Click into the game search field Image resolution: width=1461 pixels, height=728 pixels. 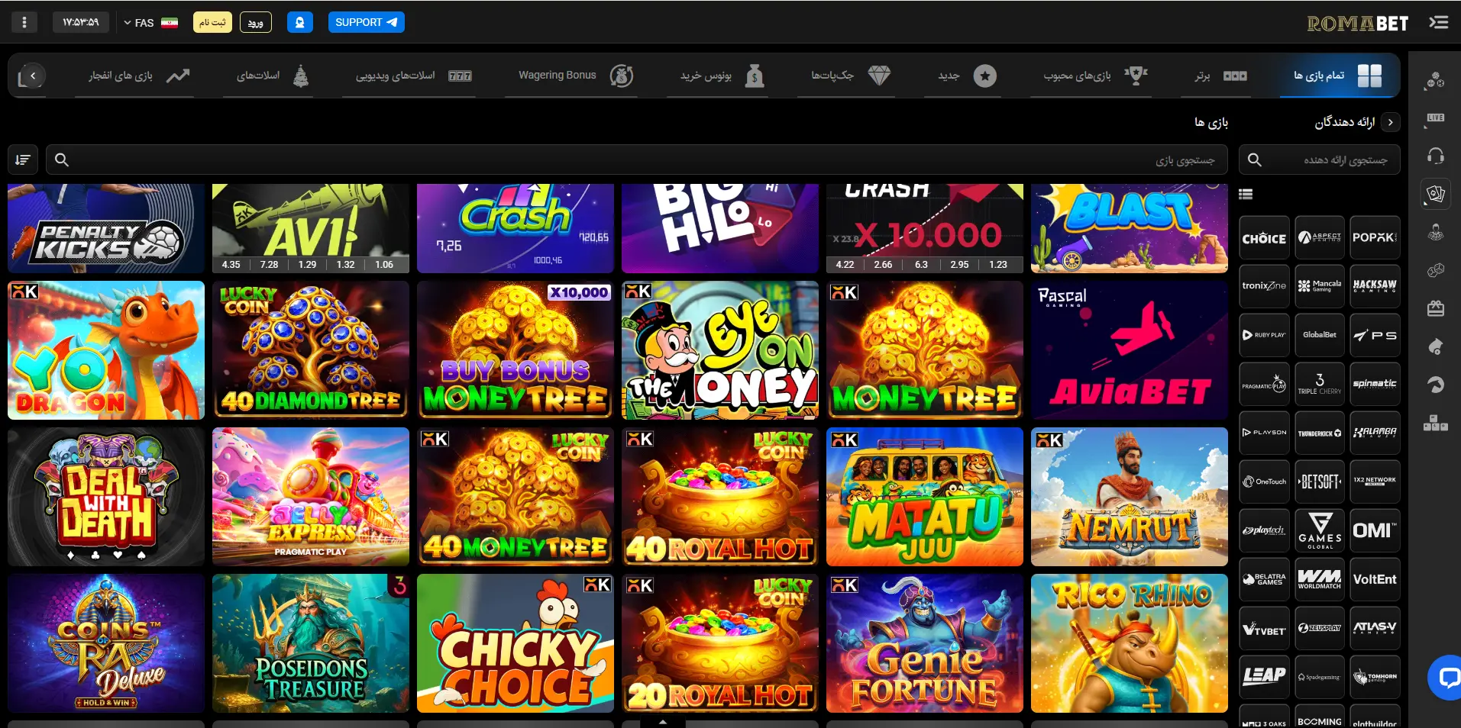point(636,159)
